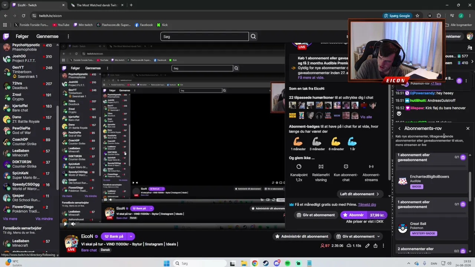Toggle the video player mute icon
Viewport: 475px width, 267px height.
(x=73, y=224)
